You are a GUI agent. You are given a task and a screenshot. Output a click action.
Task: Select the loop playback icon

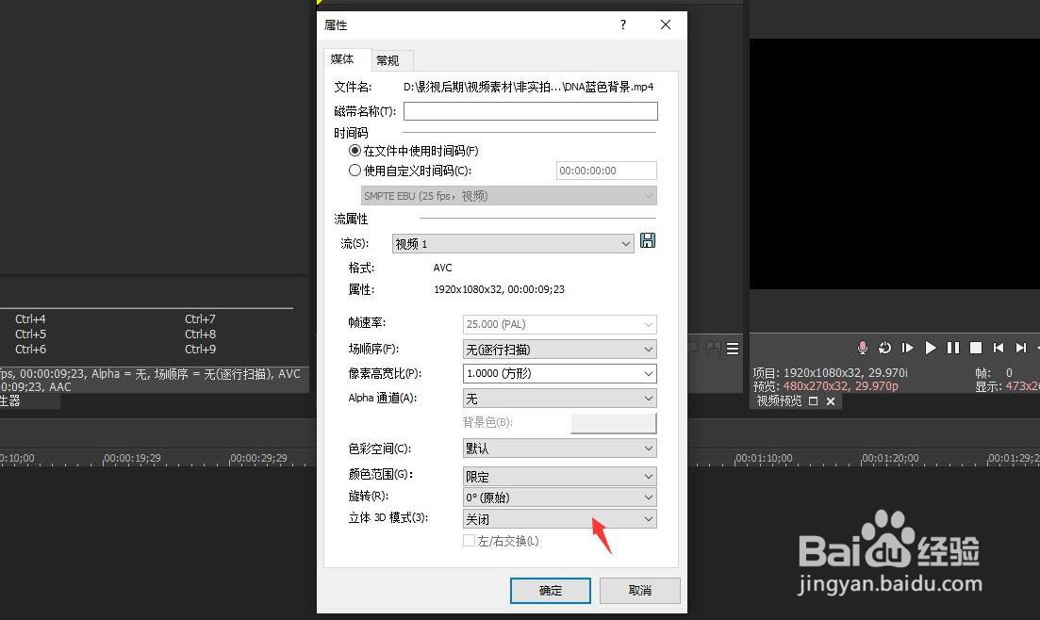coord(884,348)
